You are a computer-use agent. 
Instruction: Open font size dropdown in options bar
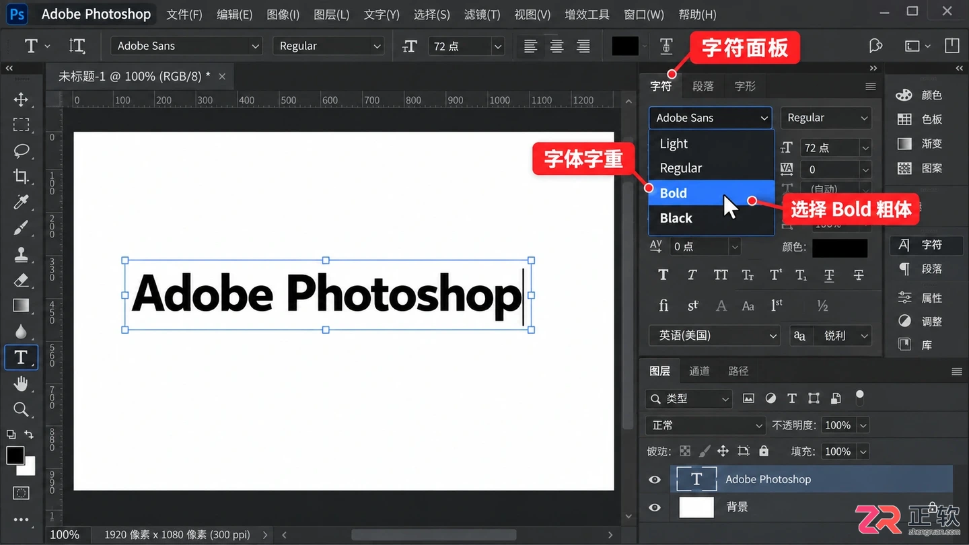coord(498,46)
